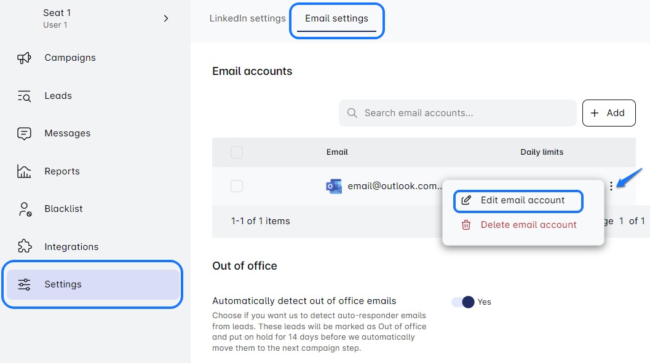This screenshot has width=650, height=363.
Task: Switch to the LinkedIn settings tab
Action: [x=247, y=18]
